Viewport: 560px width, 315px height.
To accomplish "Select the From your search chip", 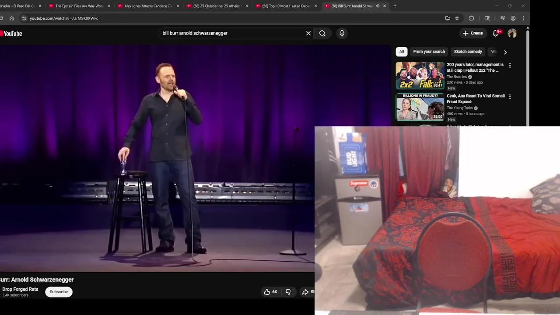I will tap(429, 52).
